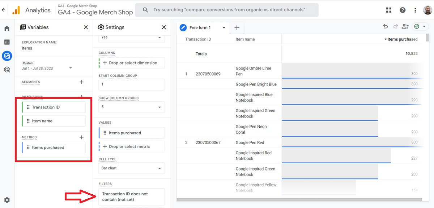Image resolution: width=434 pixels, height=208 pixels.
Task: Open the Help question mark icon
Action: click(x=402, y=10)
